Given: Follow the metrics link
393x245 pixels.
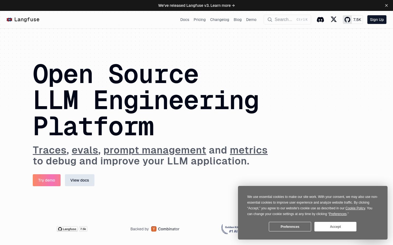Looking at the screenshot, I should pyautogui.click(x=249, y=150).
